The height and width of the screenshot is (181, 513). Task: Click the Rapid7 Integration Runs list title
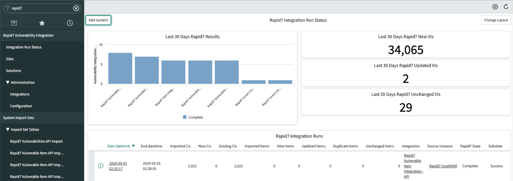(x=300, y=136)
